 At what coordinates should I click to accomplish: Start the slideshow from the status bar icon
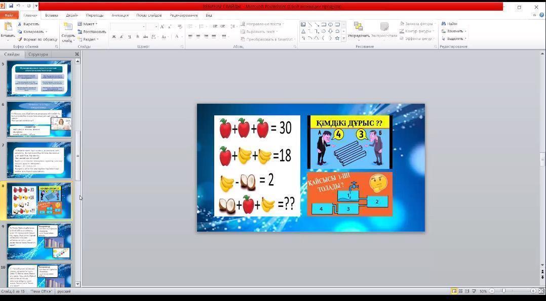pyautogui.click(x=473, y=291)
